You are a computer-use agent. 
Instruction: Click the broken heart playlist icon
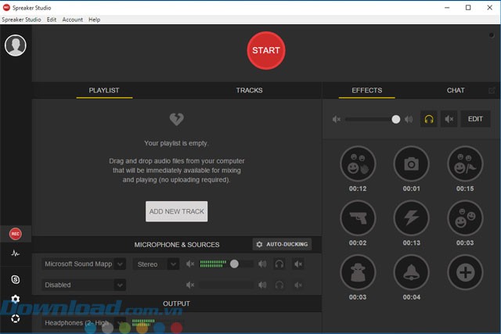(x=176, y=119)
